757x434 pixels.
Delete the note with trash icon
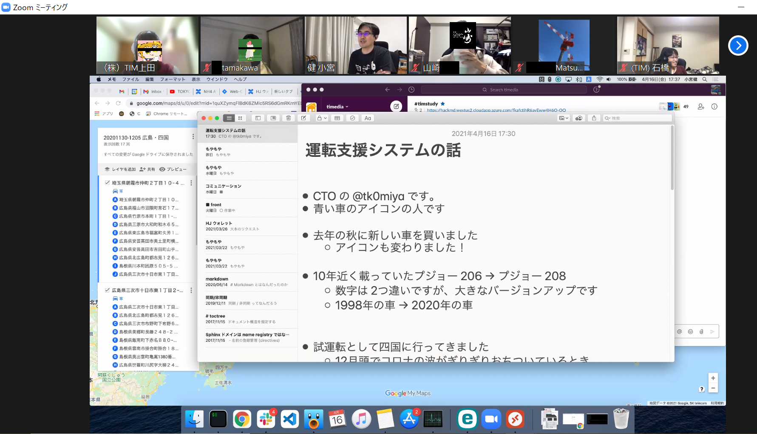(289, 118)
